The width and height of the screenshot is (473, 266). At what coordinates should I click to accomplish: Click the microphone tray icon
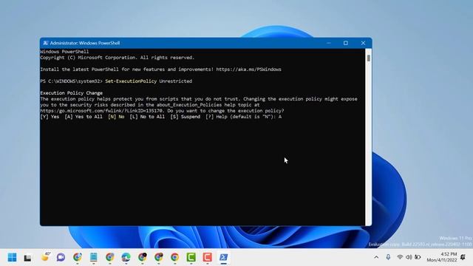point(388,257)
